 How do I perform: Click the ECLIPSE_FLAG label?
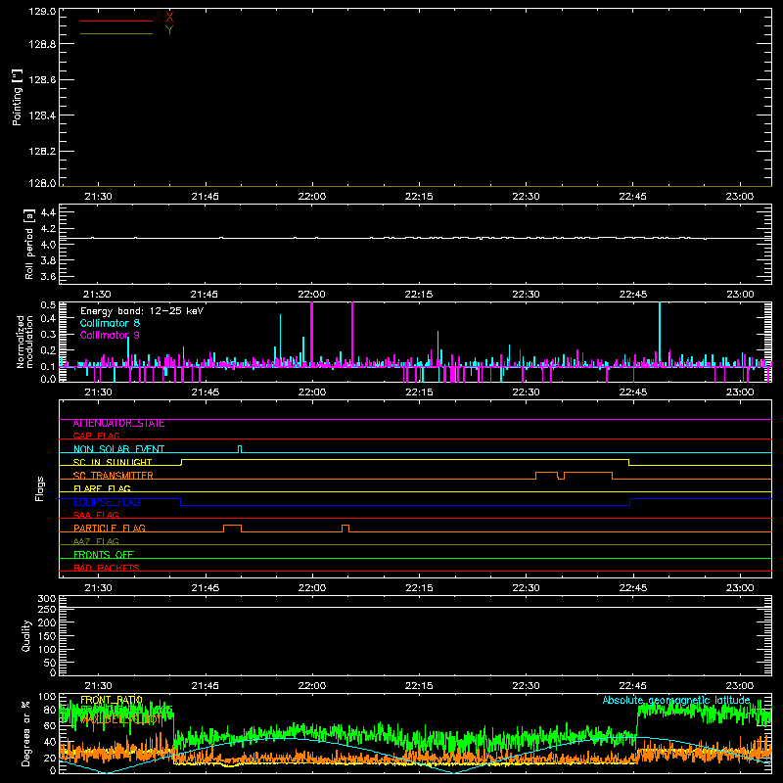[x=107, y=502]
